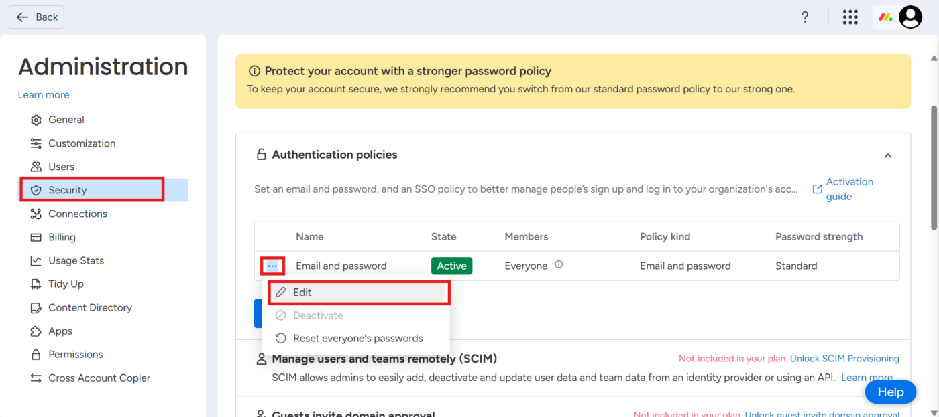Click the monday.com logo icon
Viewport: 939px width, 417px height.
coord(885,17)
